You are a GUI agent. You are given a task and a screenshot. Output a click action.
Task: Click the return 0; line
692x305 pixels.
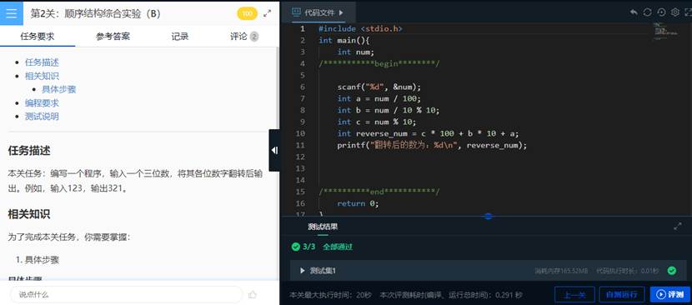[x=358, y=203]
